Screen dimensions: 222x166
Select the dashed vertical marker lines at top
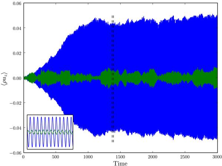[112, 19]
